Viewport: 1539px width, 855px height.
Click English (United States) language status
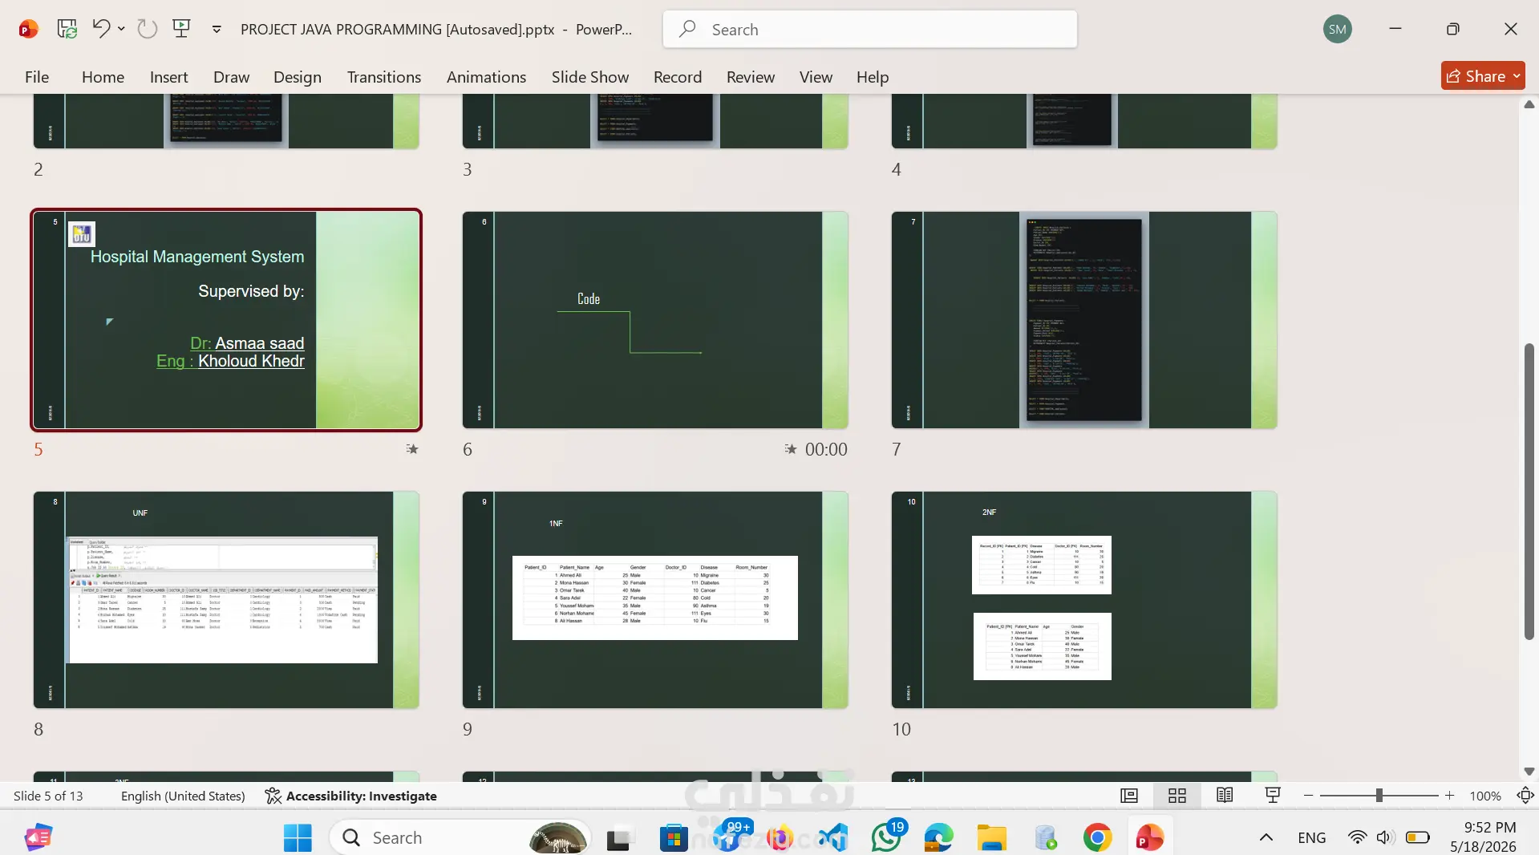tap(183, 796)
